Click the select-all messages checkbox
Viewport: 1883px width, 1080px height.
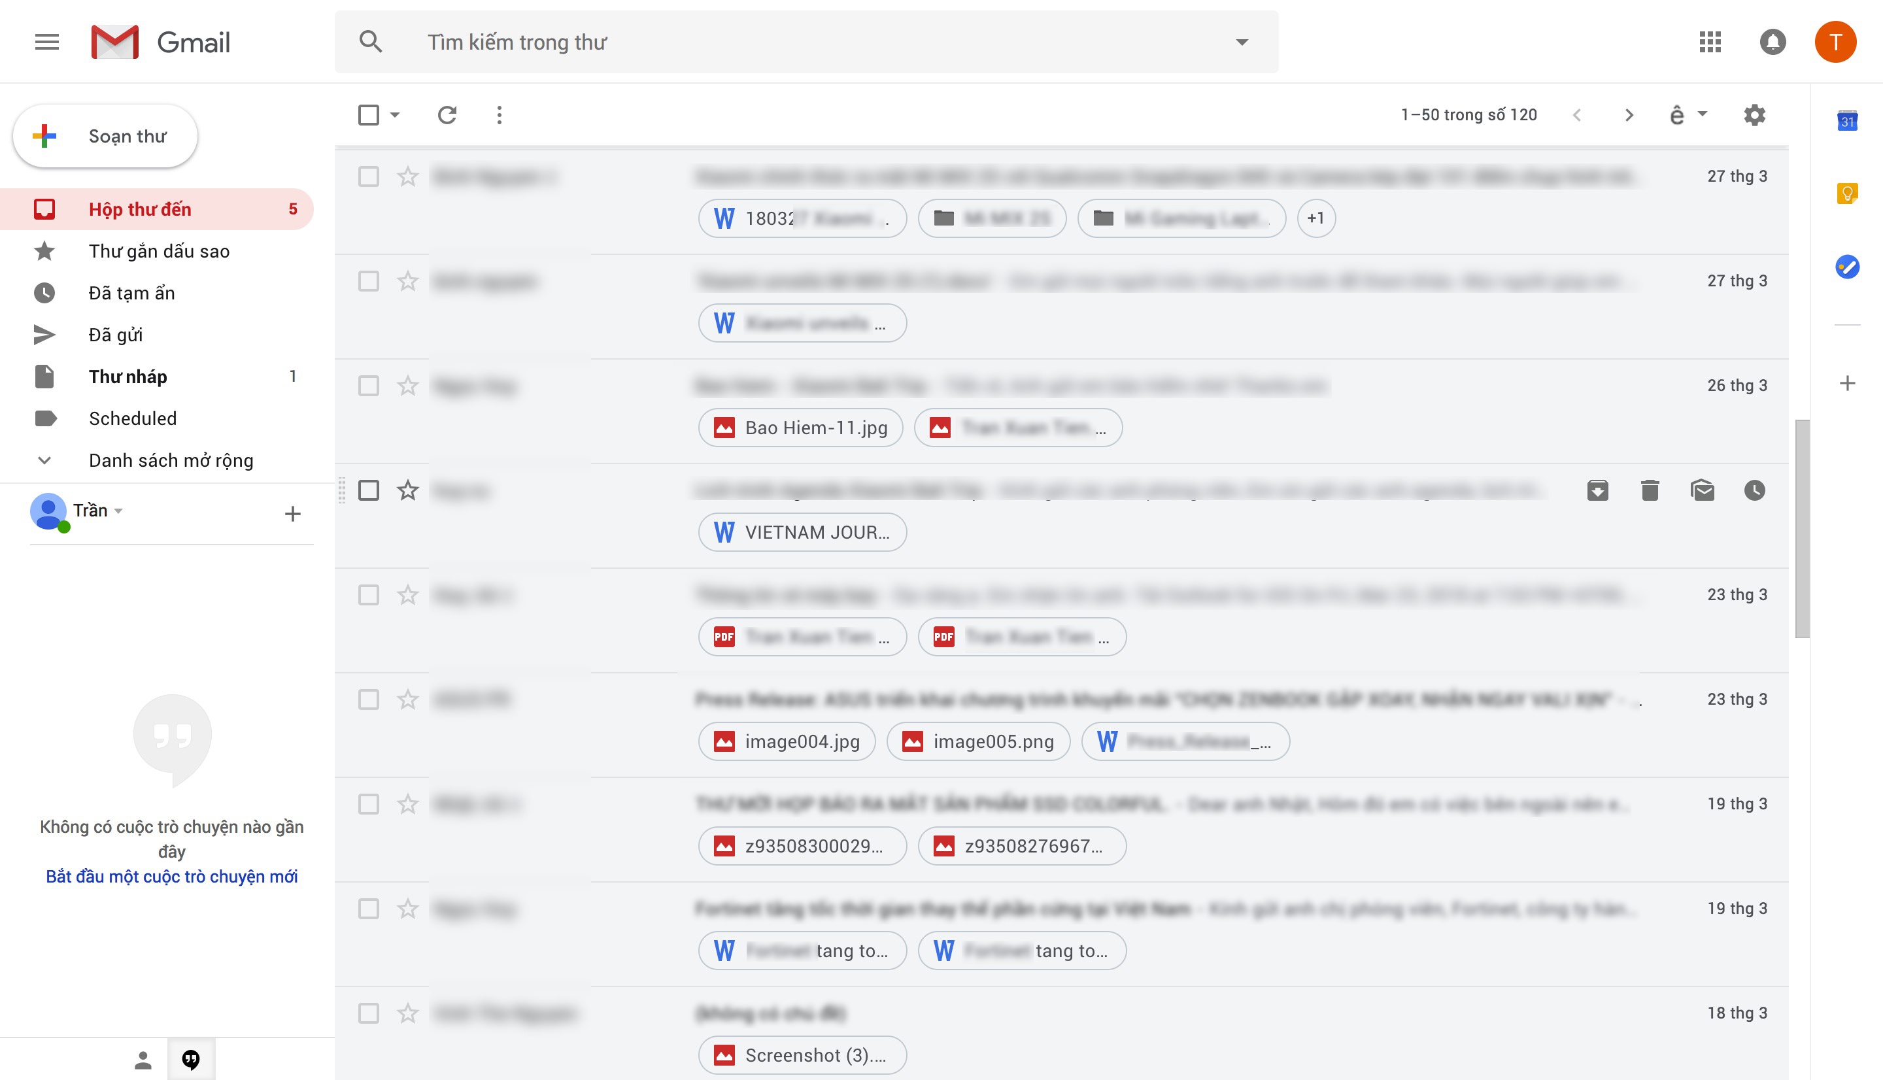pos(369,114)
